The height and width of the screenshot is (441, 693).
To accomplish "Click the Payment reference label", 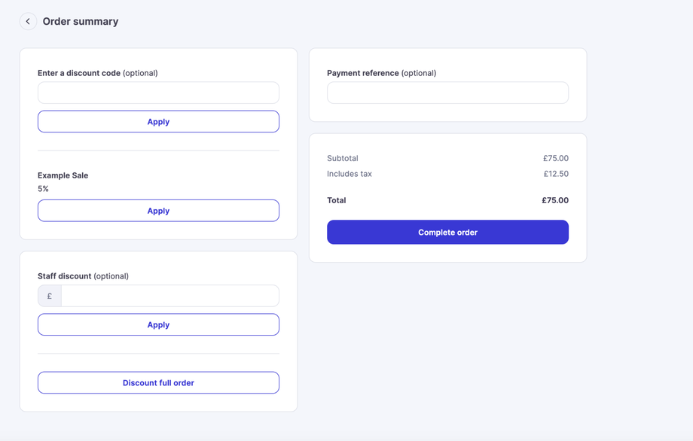I will pos(363,73).
